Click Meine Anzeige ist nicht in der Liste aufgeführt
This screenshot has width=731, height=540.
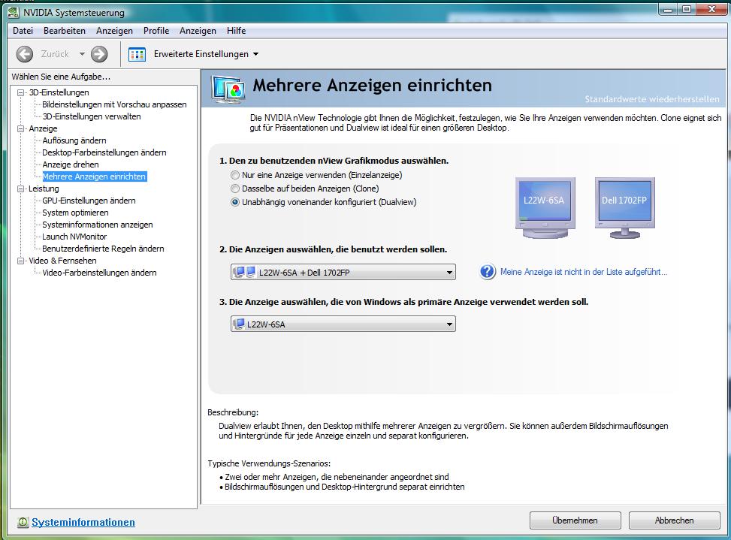coord(584,272)
